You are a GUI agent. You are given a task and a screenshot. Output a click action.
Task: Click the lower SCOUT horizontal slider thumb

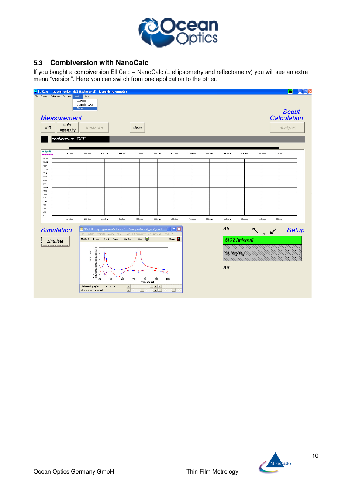(142, 290)
